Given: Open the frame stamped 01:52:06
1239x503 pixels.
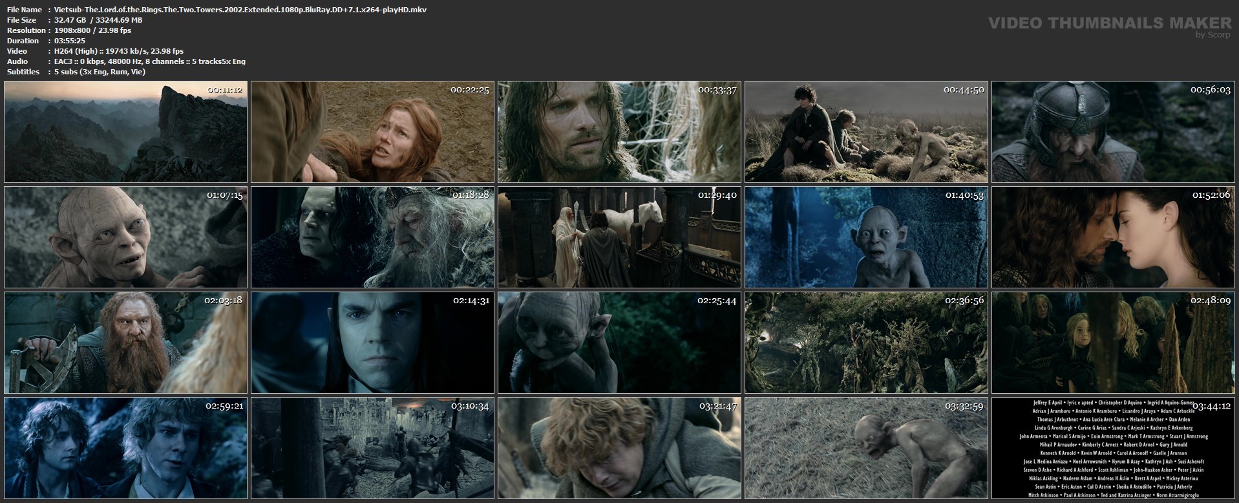Looking at the screenshot, I should pyautogui.click(x=1113, y=237).
